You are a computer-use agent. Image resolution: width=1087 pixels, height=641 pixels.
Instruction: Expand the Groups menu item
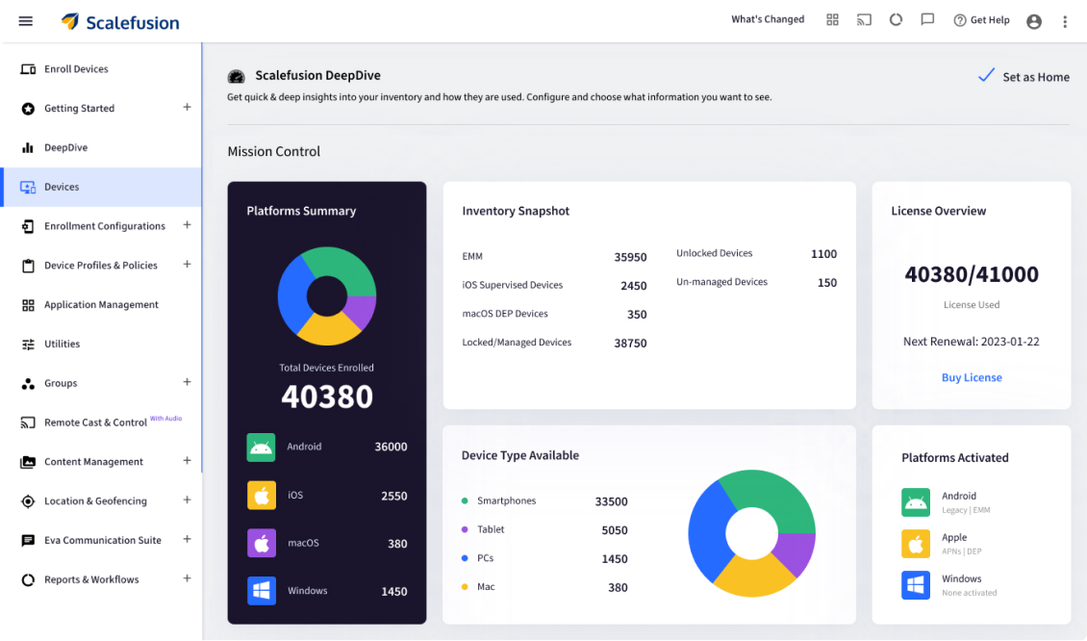tap(187, 382)
